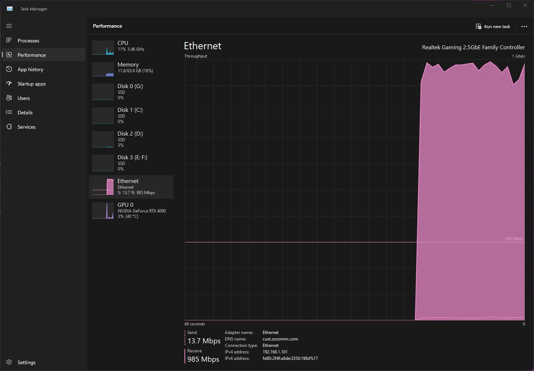
Task: Open the three-dot more options menu
Action: (524, 26)
